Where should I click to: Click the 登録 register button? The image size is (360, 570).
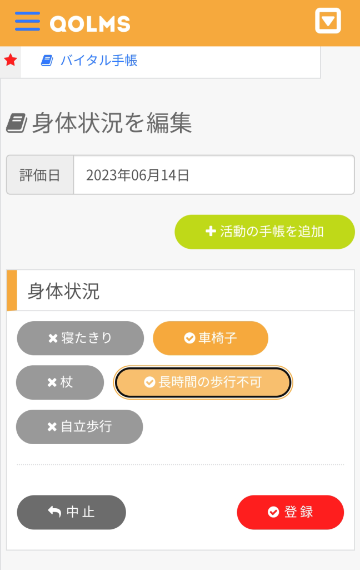click(291, 512)
